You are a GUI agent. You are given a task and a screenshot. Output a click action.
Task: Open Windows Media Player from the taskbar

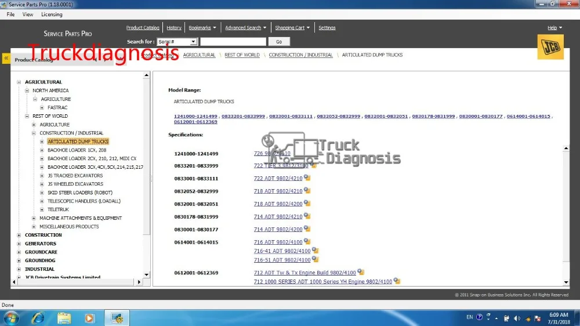[89, 318]
